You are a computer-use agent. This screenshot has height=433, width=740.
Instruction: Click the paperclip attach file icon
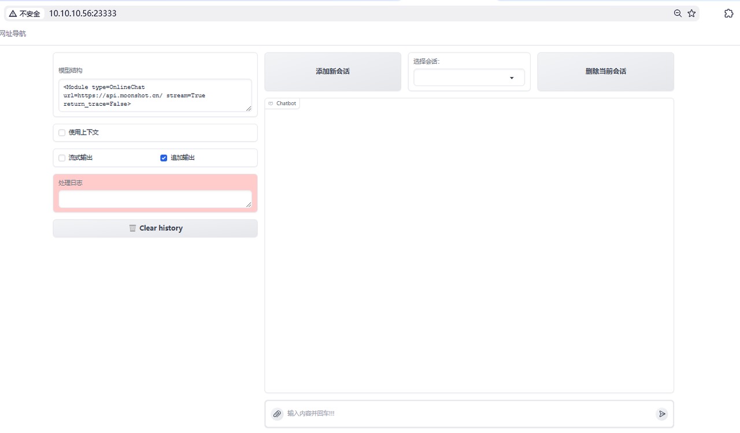[x=277, y=414]
